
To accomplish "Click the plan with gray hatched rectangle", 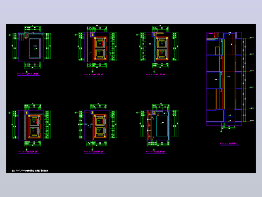I will point(30,49).
